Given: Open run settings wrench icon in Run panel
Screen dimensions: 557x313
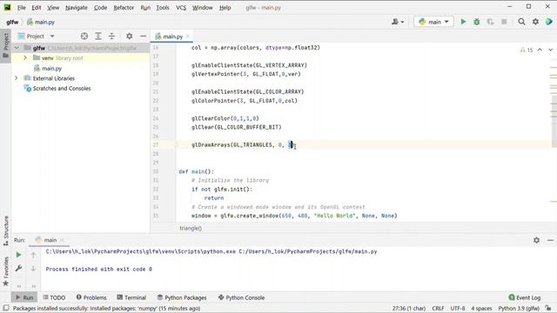Looking at the screenshot, I should pos(19,269).
